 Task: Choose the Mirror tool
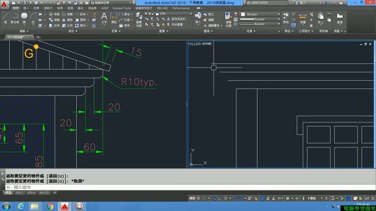coord(68,20)
